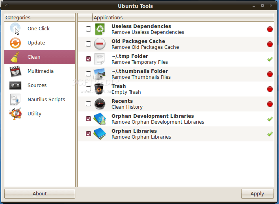Click the blank checkbox column header

(85, 17)
